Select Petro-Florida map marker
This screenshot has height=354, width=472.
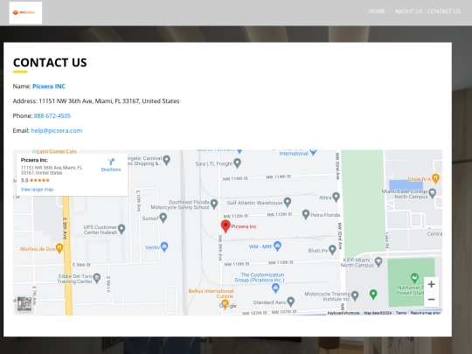tap(306, 215)
